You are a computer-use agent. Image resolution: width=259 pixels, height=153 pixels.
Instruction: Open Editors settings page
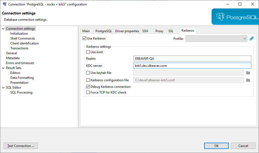15,73
